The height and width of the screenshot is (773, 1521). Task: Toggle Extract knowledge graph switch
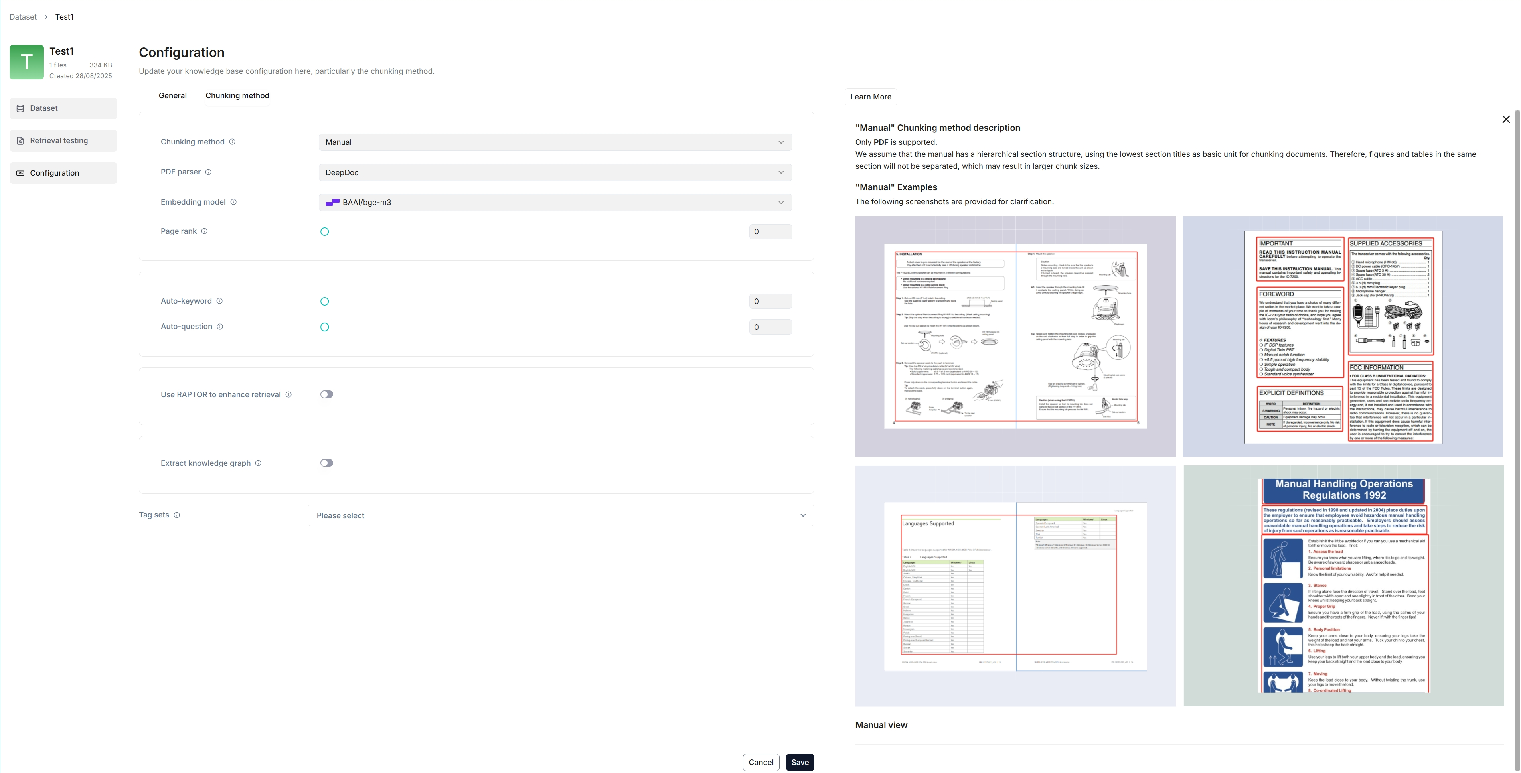tap(326, 463)
